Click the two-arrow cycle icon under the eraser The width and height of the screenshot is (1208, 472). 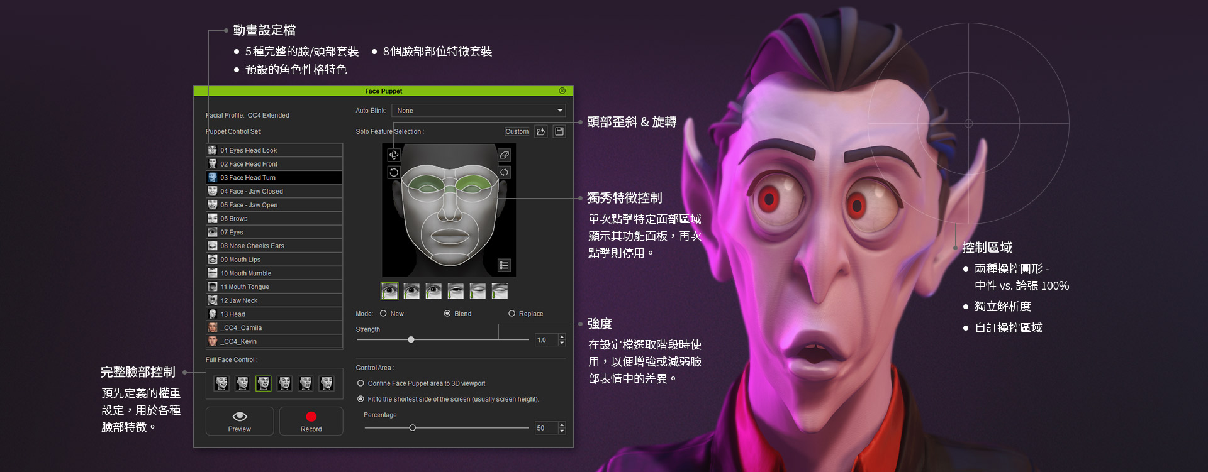tap(504, 172)
